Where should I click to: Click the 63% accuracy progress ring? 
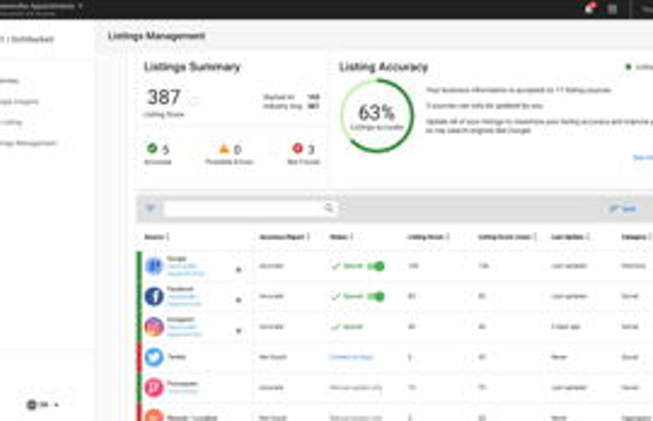point(377,116)
